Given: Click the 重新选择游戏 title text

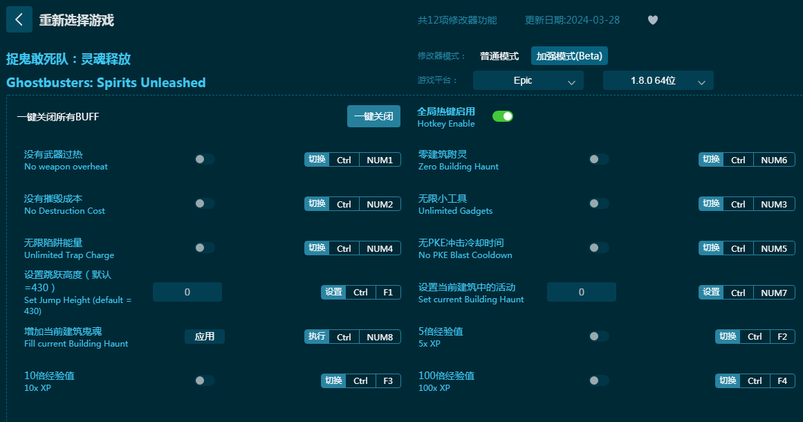Looking at the screenshot, I should (x=77, y=20).
